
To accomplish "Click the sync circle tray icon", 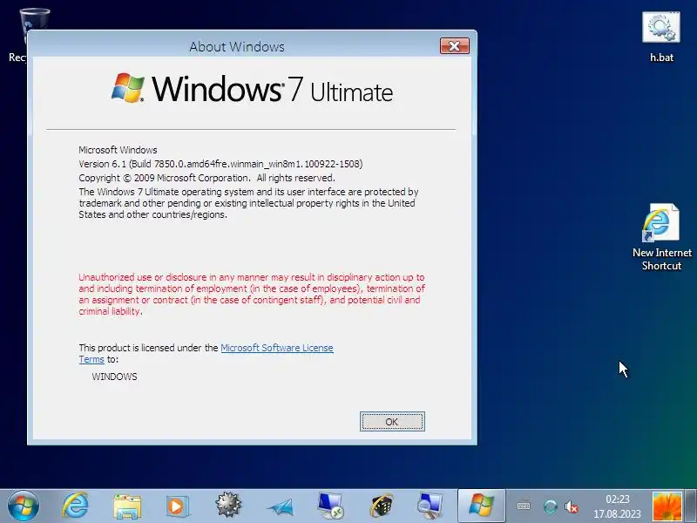I will coord(551,506).
